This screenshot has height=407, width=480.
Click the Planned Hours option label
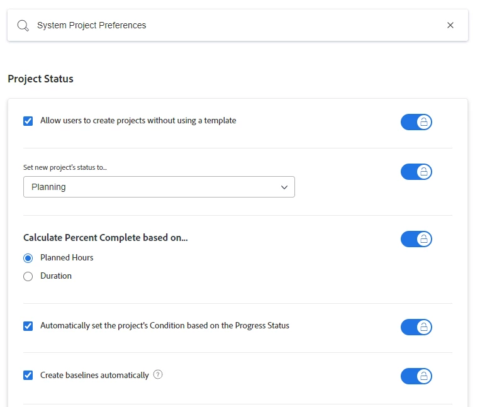[x=67, y=258]
